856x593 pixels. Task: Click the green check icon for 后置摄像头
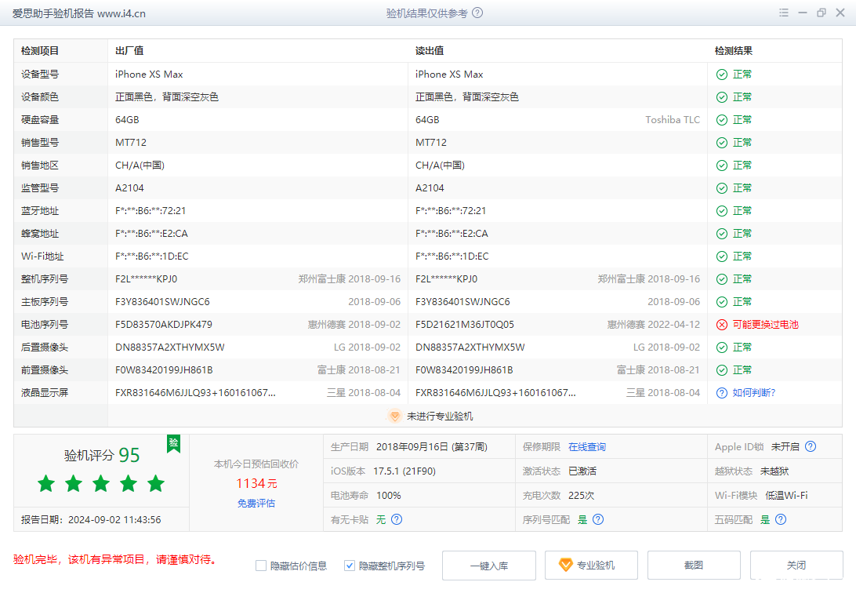[x=722, y=347]
